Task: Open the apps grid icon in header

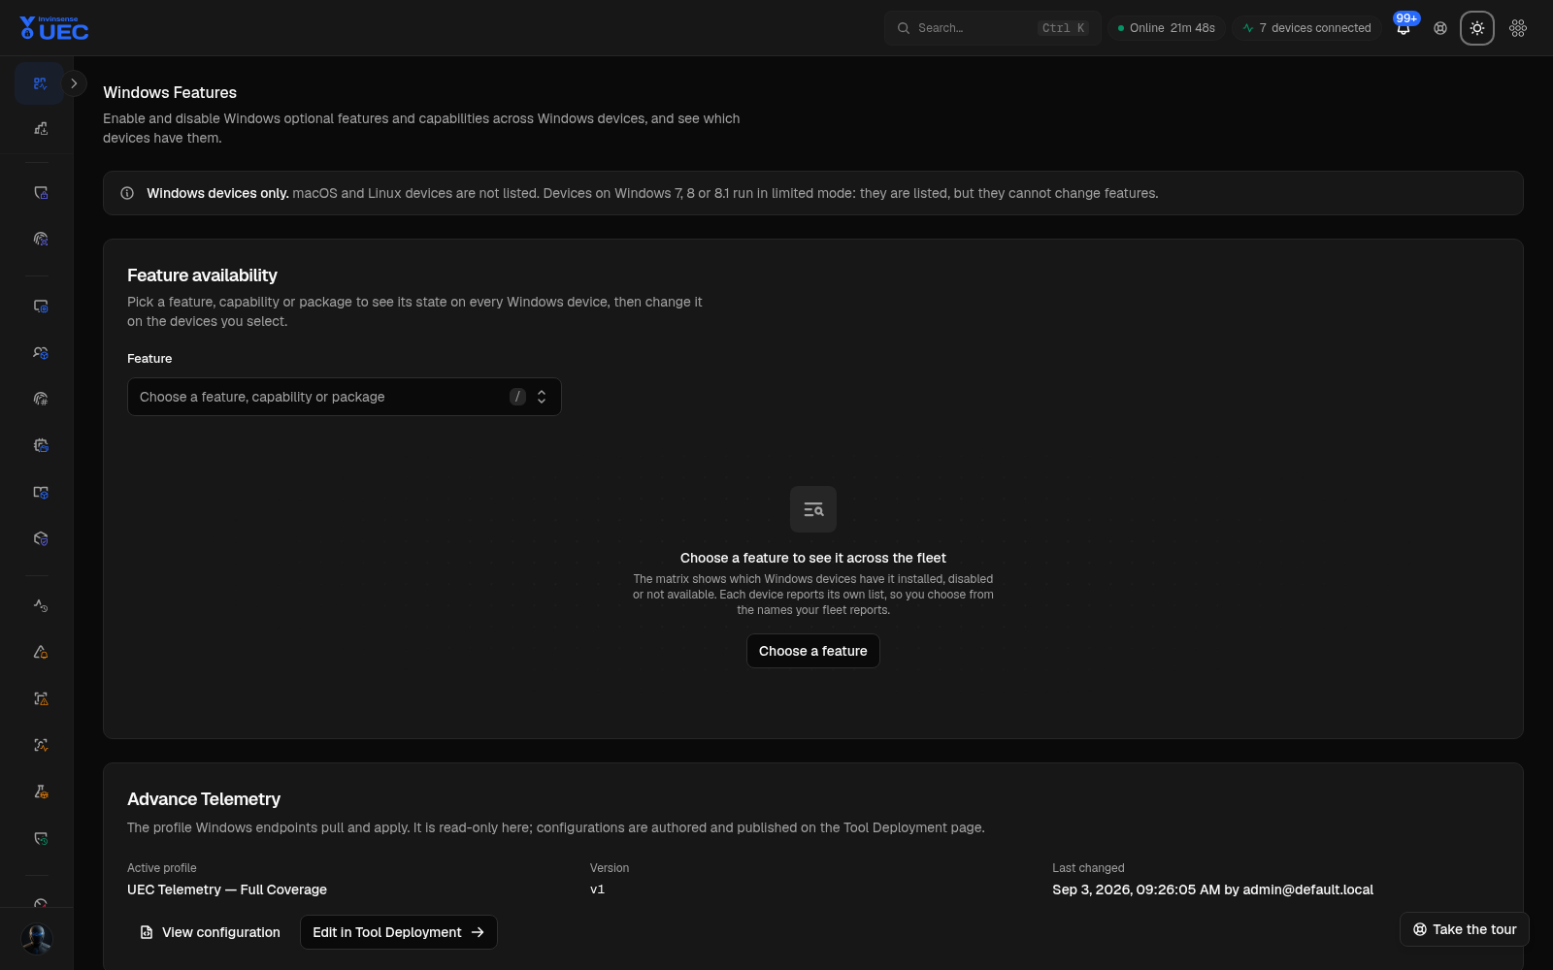Action: (x=1518, y=28)
